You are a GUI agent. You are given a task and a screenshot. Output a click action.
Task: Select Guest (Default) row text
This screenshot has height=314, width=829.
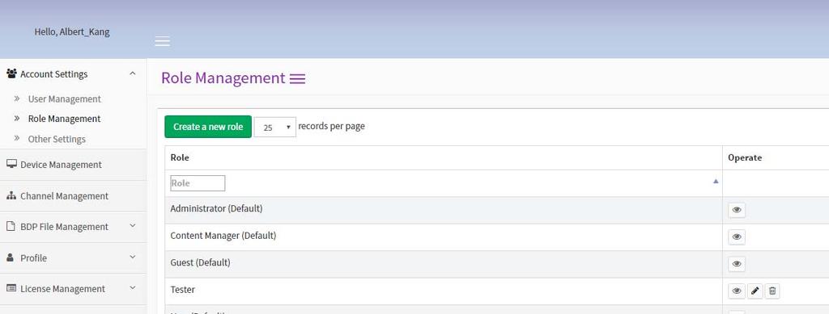201,262
